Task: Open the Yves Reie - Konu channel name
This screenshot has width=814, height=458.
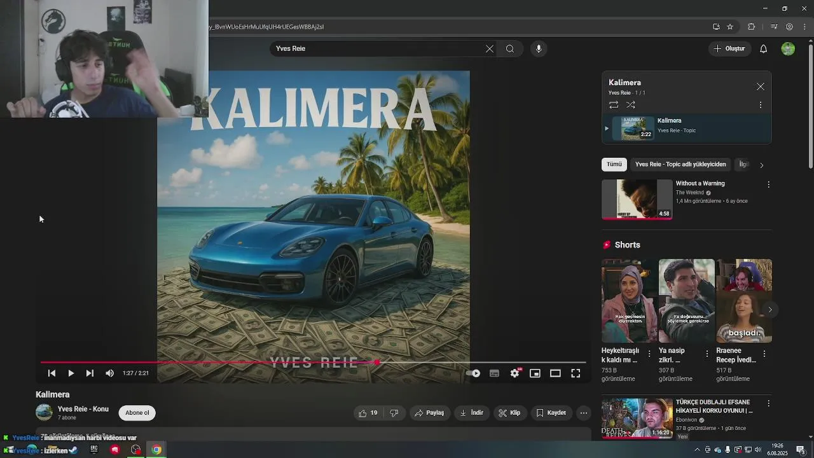Action: coord(83,409)
